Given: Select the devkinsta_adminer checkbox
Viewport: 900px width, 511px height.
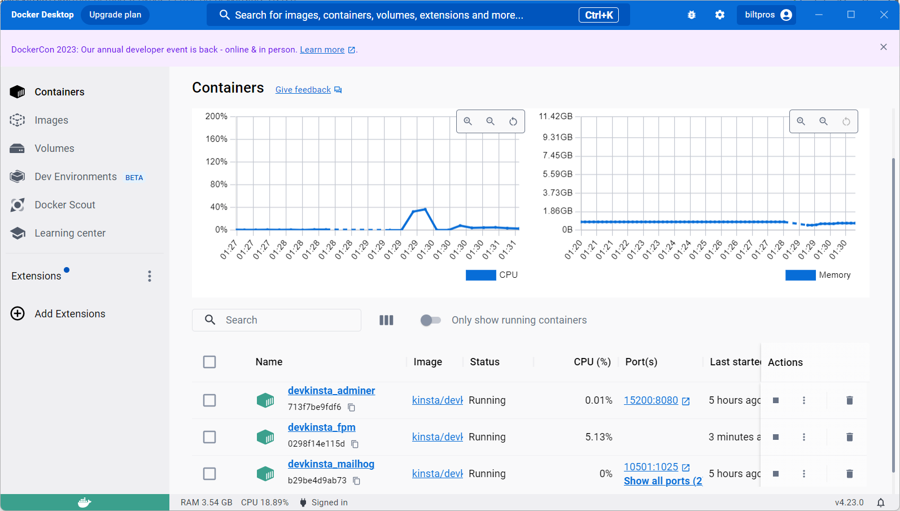Looking at the screenshot, I should click(209, 400).
